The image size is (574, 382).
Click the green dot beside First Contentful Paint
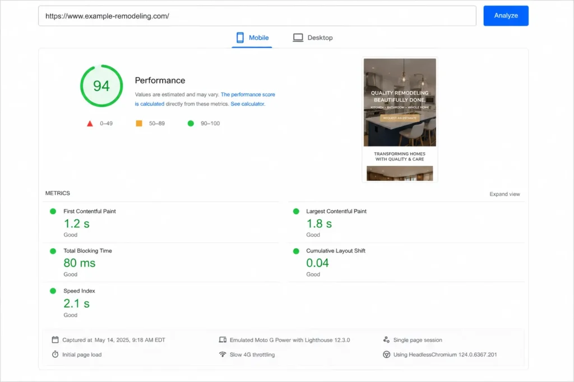53,211
